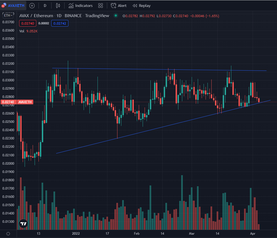Click the blue buy price 0.02742 button
Image resolution: width=277 pixels, height=238 pixels.
(60, 24)
